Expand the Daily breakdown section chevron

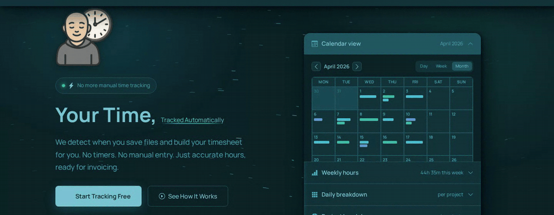click(470, 195)
